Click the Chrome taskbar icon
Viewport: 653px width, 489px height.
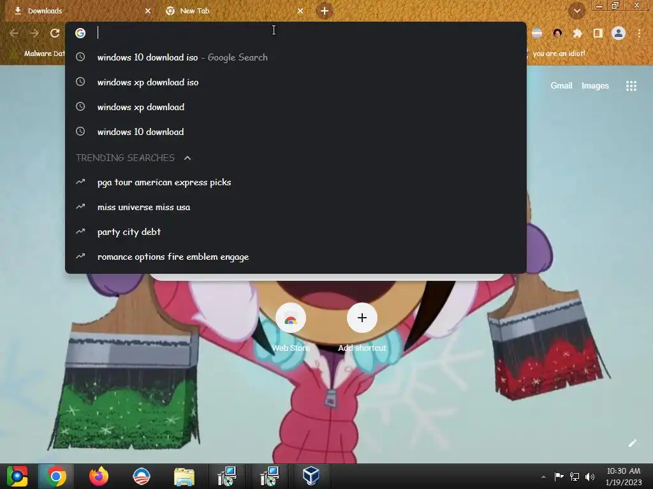tap(56, 476)
